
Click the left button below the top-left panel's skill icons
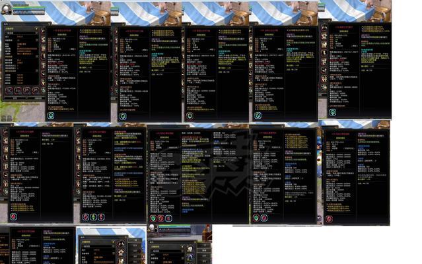click(15, 98)
